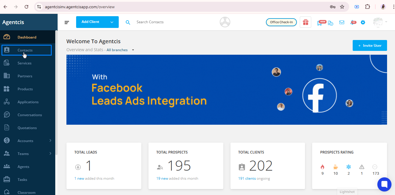
Task: Click the Teams people icon
Action: coord(7,154)
